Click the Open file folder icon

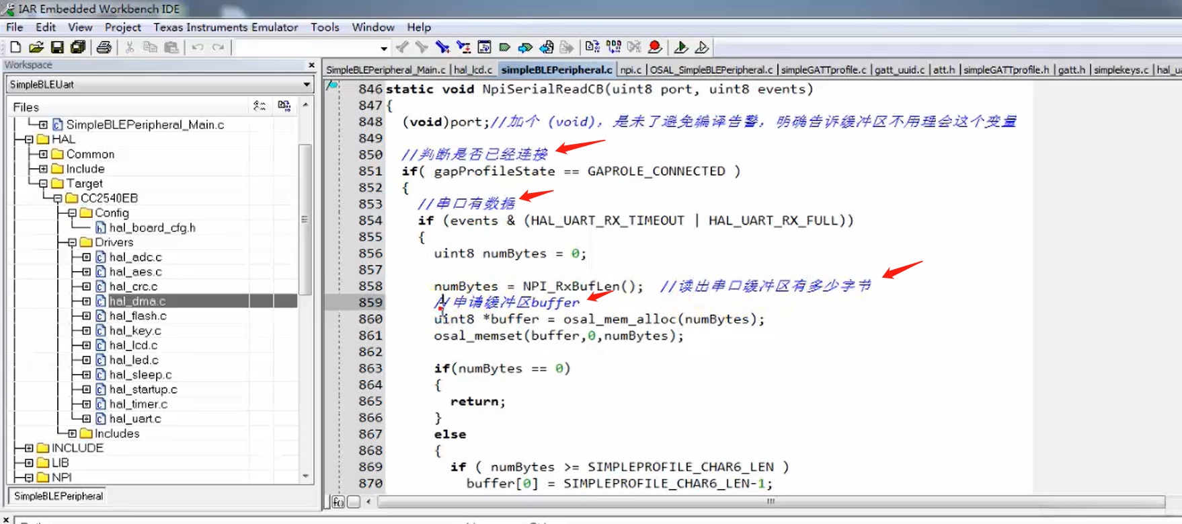coord(36,47)
